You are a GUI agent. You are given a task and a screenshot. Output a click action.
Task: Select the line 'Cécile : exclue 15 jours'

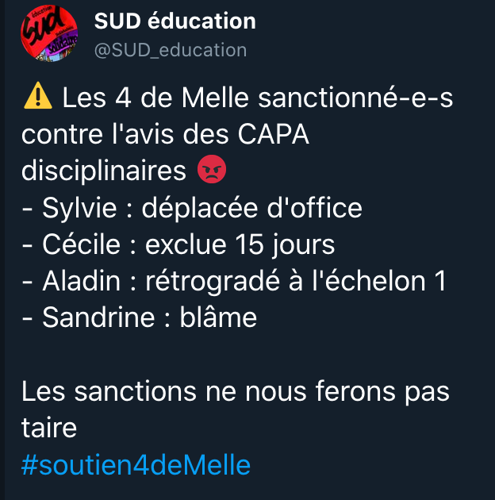[x=178, y=244]
